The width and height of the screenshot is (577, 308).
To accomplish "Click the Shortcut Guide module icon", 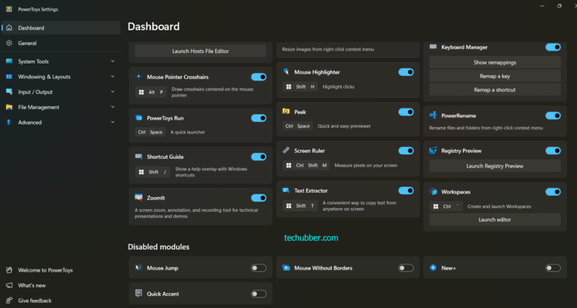I will coord(139,157).
